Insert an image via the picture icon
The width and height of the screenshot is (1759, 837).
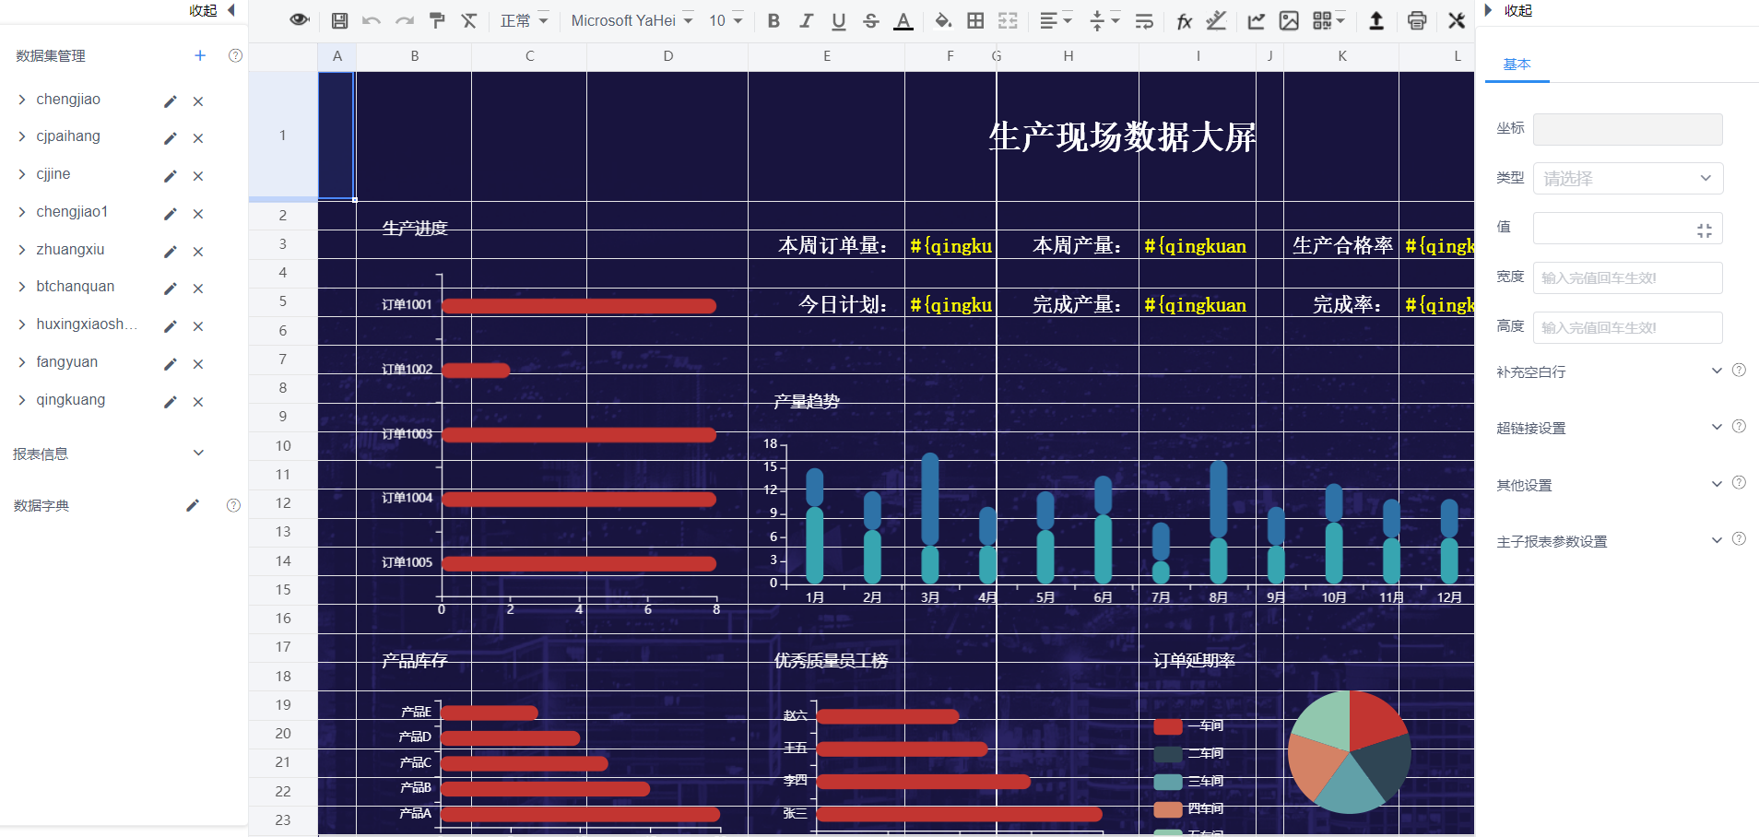point(1289,20)
